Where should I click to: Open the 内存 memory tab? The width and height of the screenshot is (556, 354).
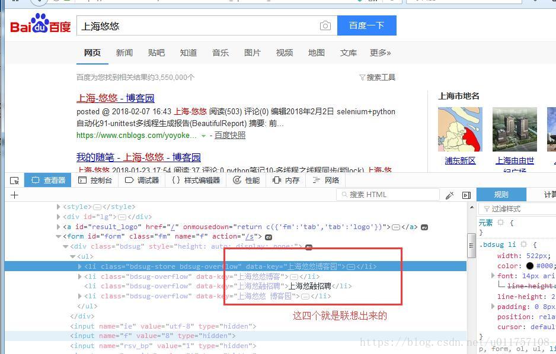click(x=286, y=181)
